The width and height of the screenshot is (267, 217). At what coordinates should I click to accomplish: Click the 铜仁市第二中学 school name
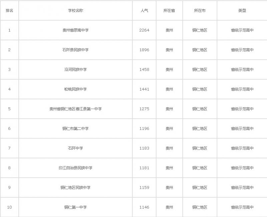coord(75,129)
